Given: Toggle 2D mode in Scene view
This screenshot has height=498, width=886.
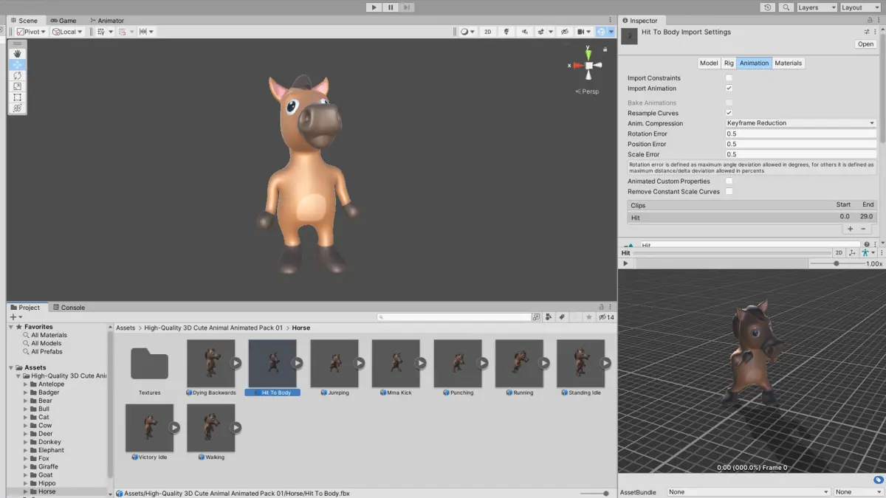Looking at the screenshot, I should [x=487, y=32].
